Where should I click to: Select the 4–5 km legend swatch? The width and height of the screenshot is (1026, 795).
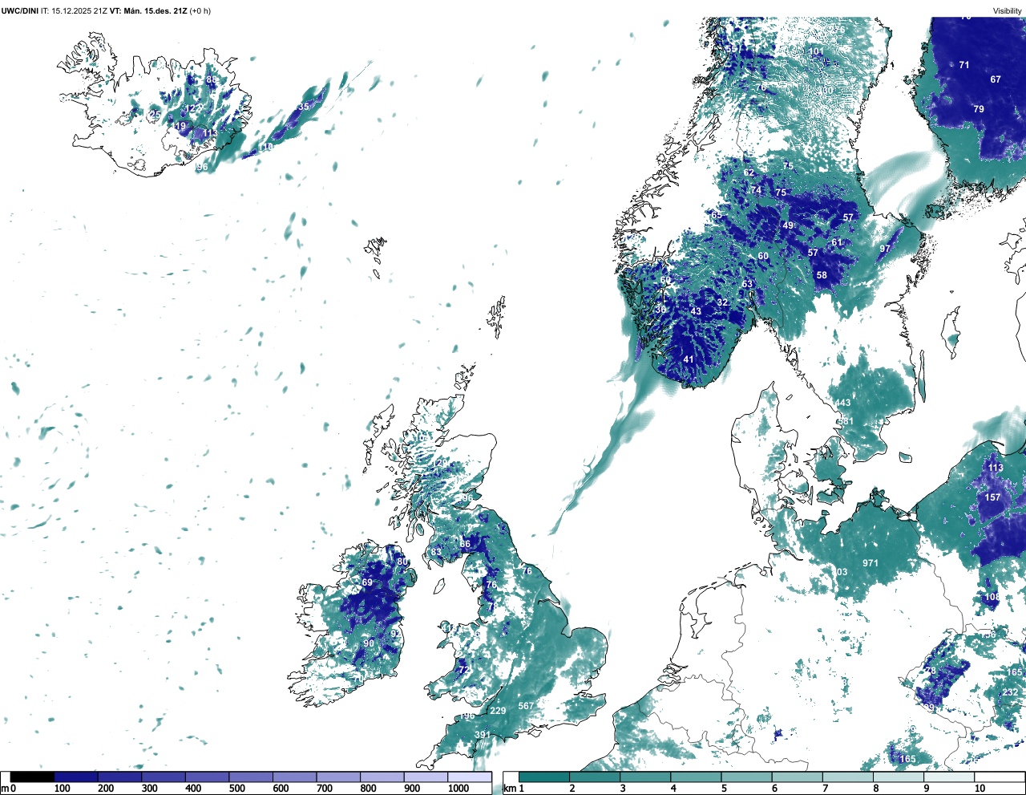[696, 777]
